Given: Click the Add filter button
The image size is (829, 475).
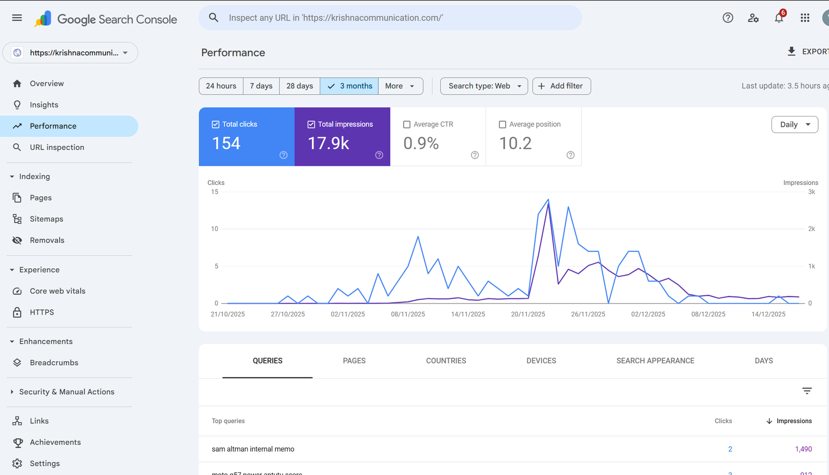Looking at the screenshot, I should point(561,86).
